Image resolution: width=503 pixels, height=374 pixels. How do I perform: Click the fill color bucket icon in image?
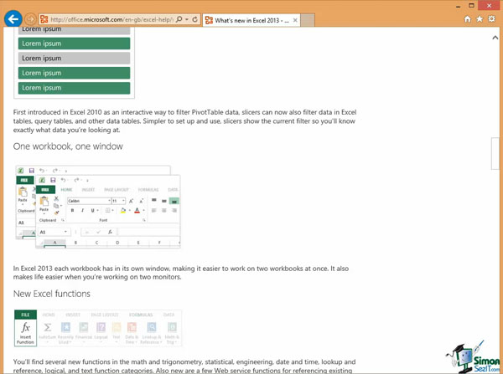[x=123, y=210]
